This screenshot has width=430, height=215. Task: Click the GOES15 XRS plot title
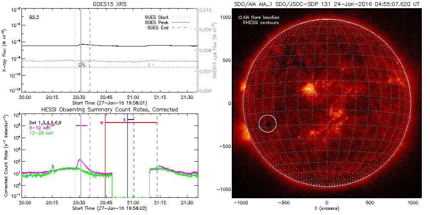pyautogui.click(x=110, y=3)
